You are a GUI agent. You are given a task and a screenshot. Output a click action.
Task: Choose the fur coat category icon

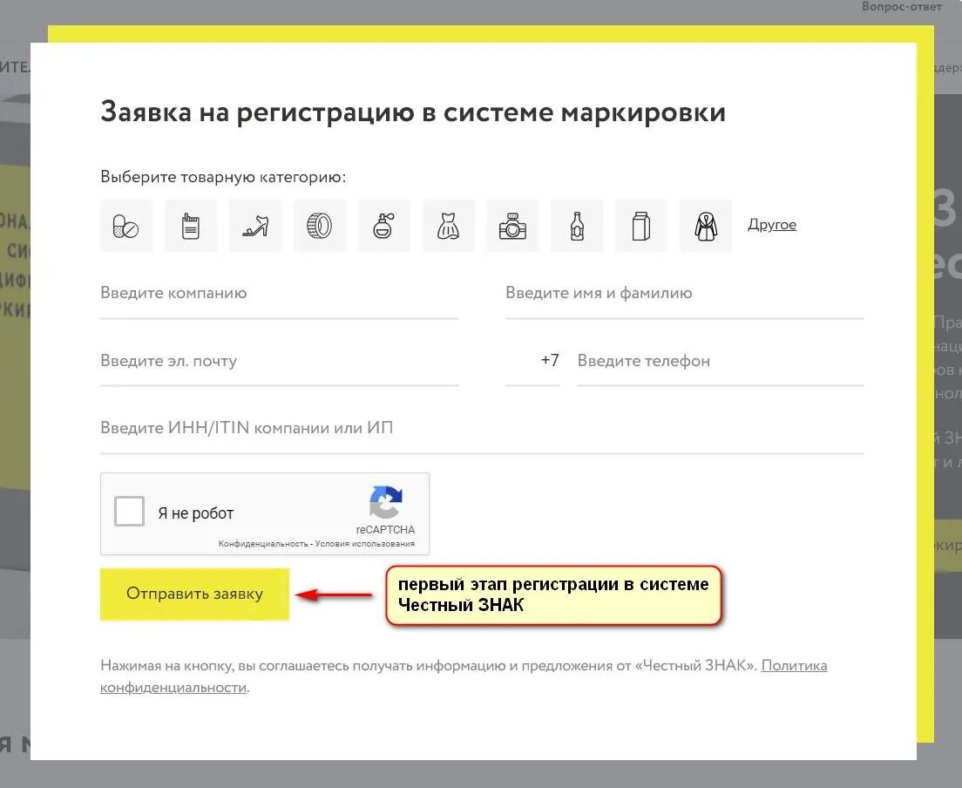pos(706,226)
